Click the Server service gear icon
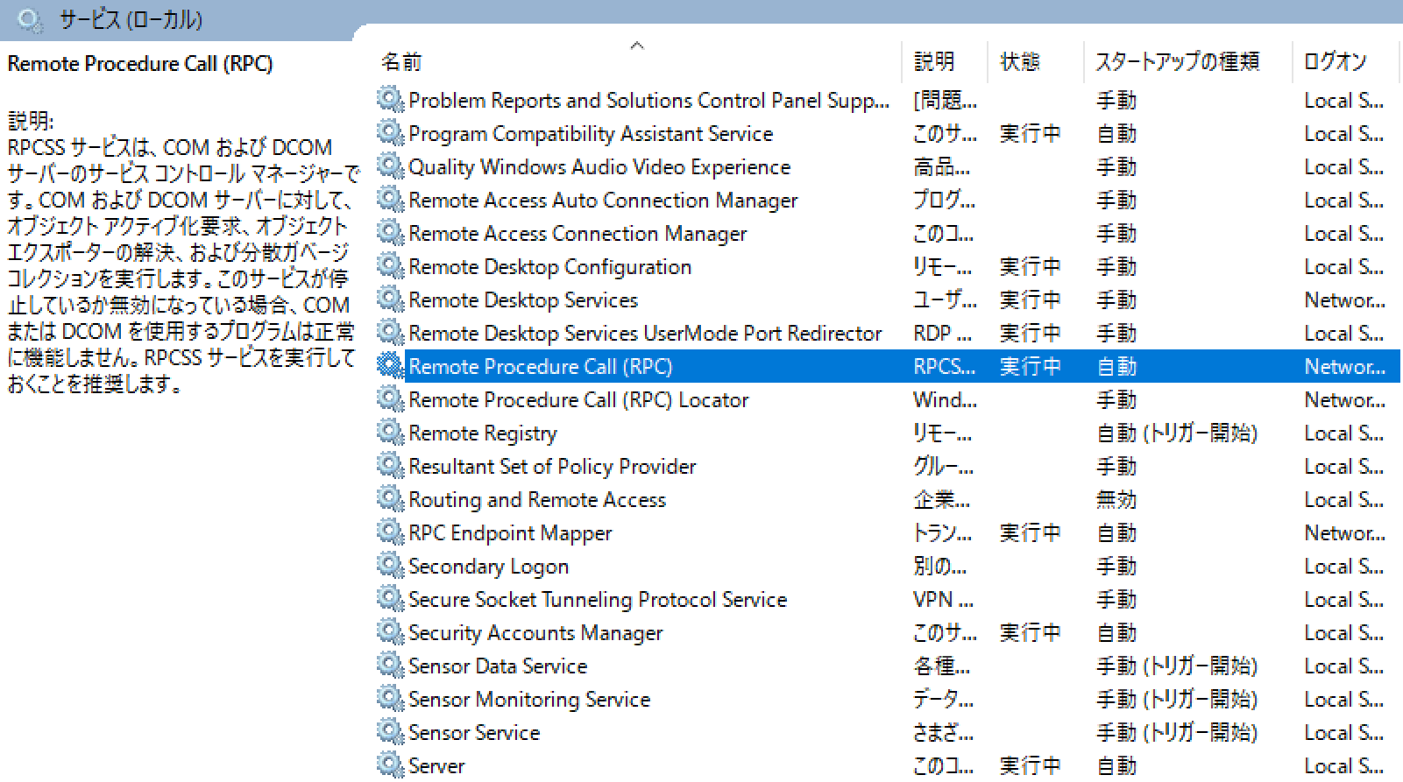This screenshot has width=1403, height=782. point(390,765)
